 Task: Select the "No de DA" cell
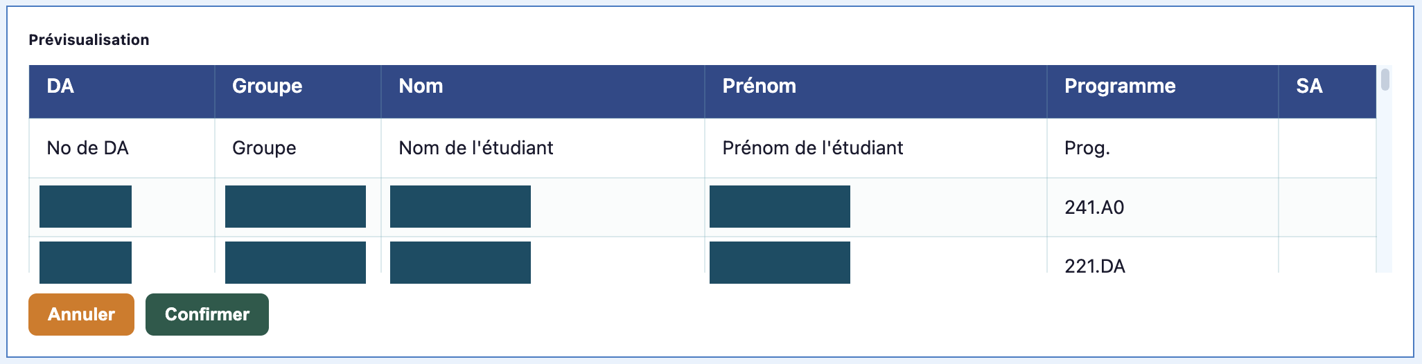pos(122,148)
